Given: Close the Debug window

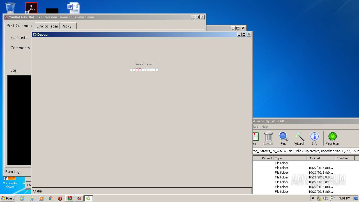Looking at the screenshot, I should coord(249,34).
